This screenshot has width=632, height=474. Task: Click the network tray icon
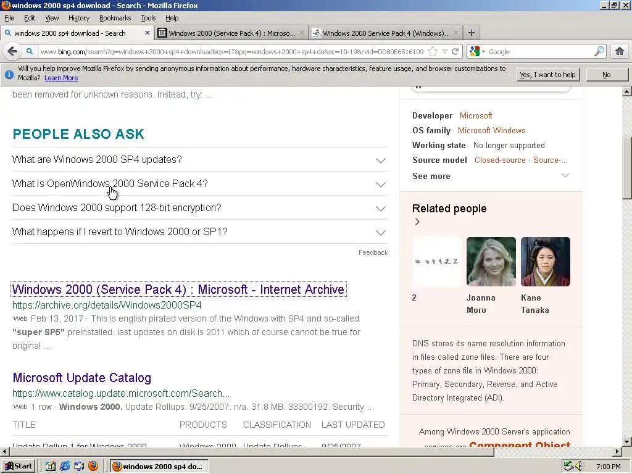point(568,466)
